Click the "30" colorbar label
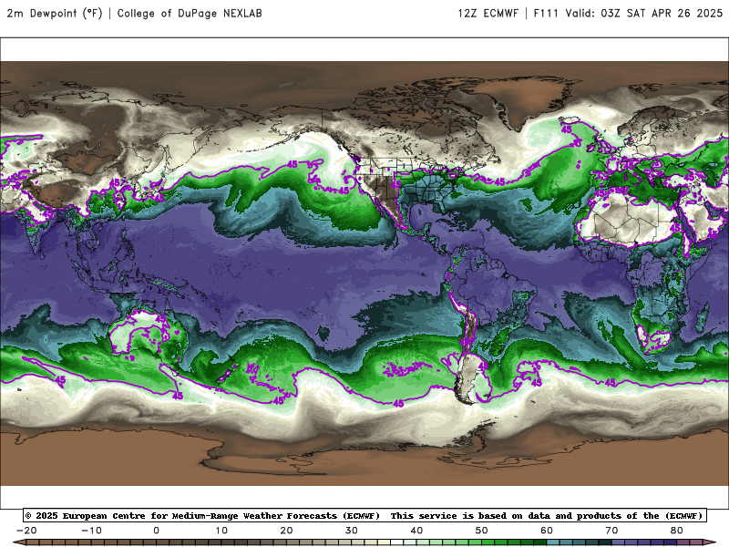This screenshot has width=729, height=547. (x=352, y=531)
